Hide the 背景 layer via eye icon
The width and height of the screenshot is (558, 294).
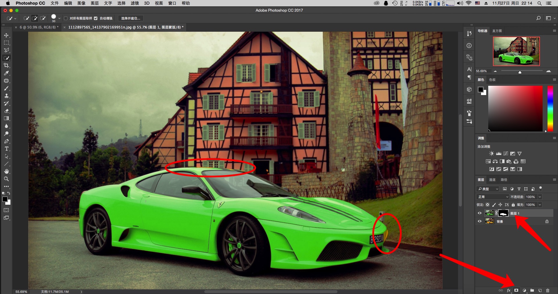[480, 221]
